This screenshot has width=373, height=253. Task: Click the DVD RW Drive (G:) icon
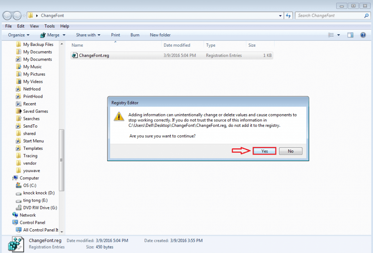pyautogui.click(x=19, y=208)
